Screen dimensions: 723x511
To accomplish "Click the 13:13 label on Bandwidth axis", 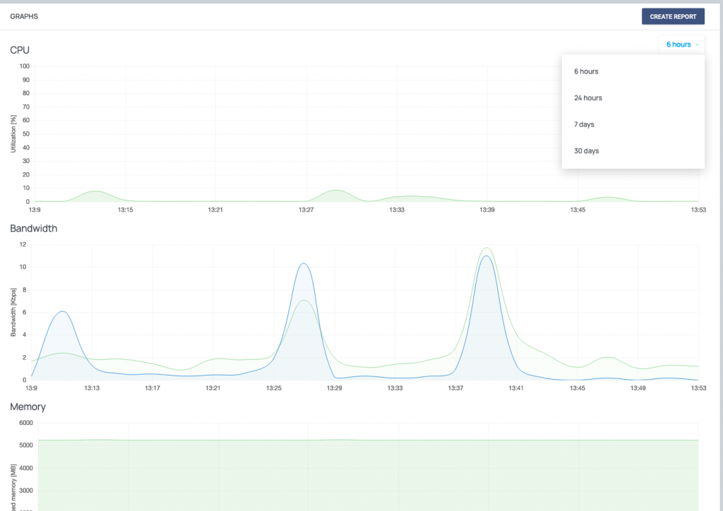I will click(x=92, y=388).
